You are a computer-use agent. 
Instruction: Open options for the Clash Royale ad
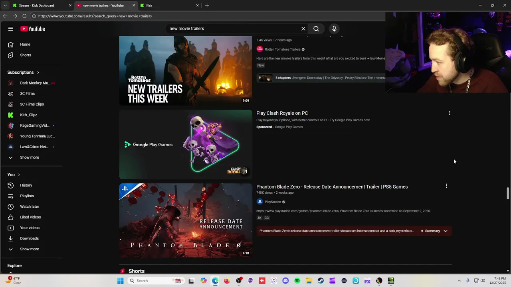coord(450,113)
